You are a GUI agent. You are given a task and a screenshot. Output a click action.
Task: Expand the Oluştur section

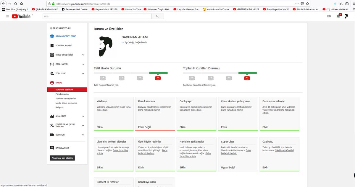(x=83, y=135)
